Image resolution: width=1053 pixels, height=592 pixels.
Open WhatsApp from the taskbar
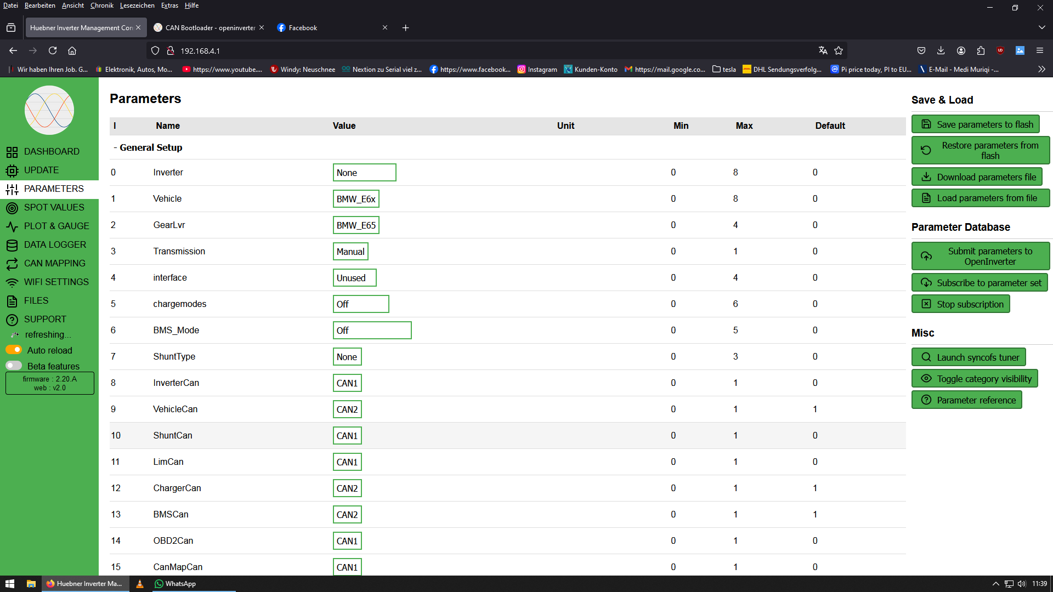(175, 584)
